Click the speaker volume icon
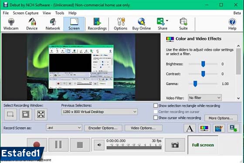This screenshot has height=163, width=244. (x=99, y=145)
